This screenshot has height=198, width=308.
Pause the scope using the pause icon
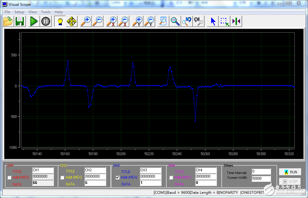click(46, 21)
